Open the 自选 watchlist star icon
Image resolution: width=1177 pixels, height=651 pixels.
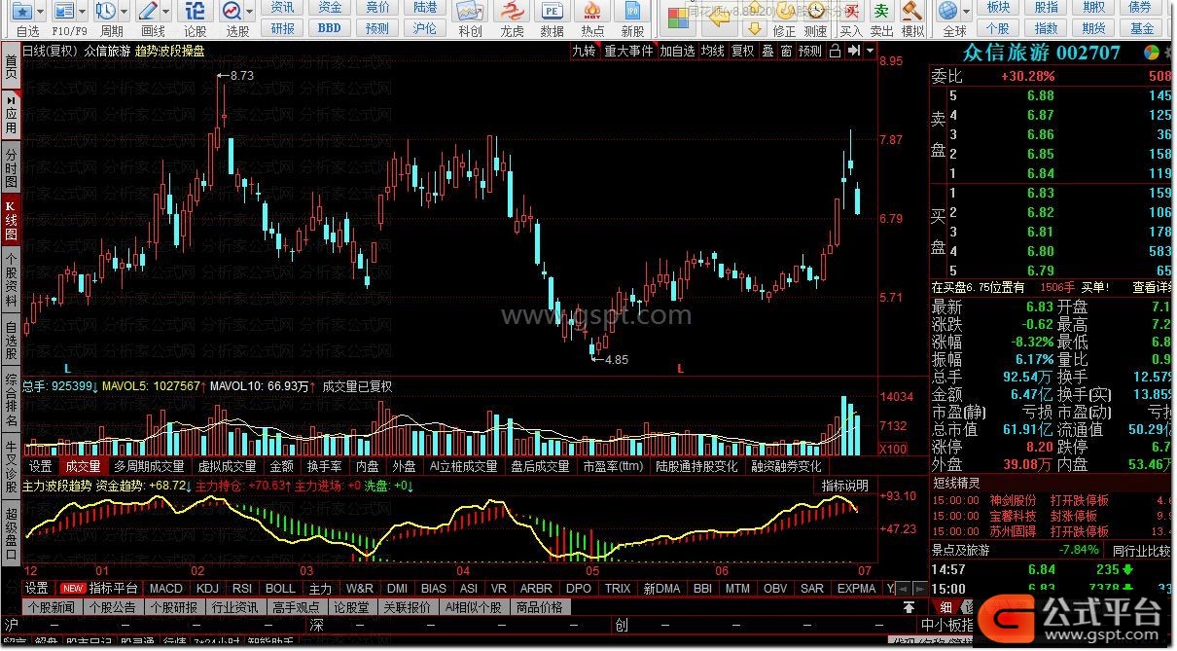pos(22,11)
